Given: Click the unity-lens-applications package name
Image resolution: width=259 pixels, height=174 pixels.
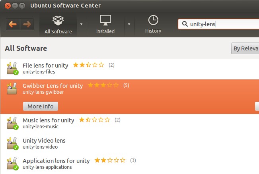Looking at the screenshot, I should coord(47,167).
